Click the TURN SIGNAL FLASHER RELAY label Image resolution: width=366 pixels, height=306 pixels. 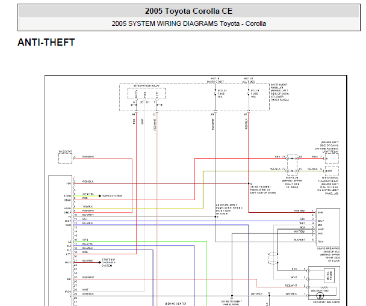pyautogui.click(x=328, y=179)
